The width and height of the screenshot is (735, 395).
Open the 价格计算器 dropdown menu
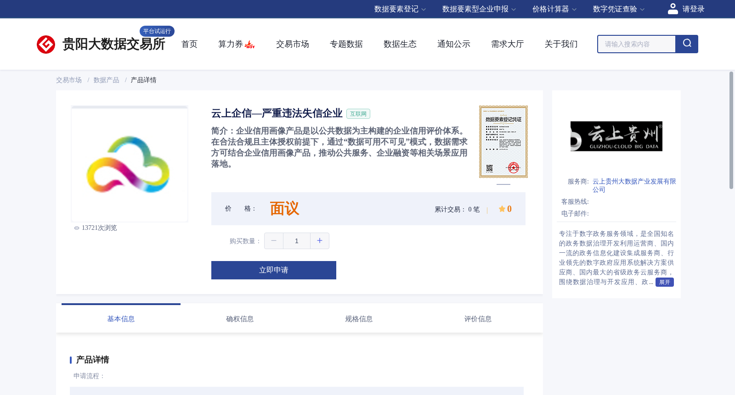point(554,9)
